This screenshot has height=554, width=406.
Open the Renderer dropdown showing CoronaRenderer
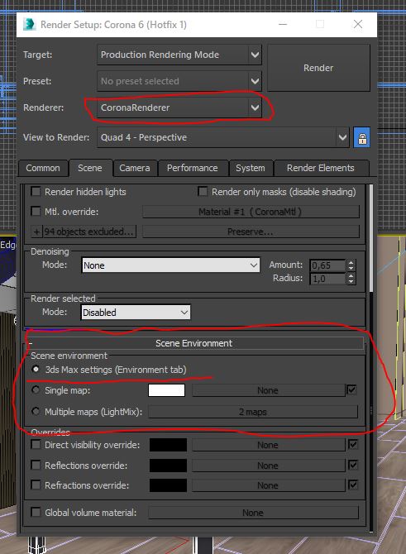point(179,107)
